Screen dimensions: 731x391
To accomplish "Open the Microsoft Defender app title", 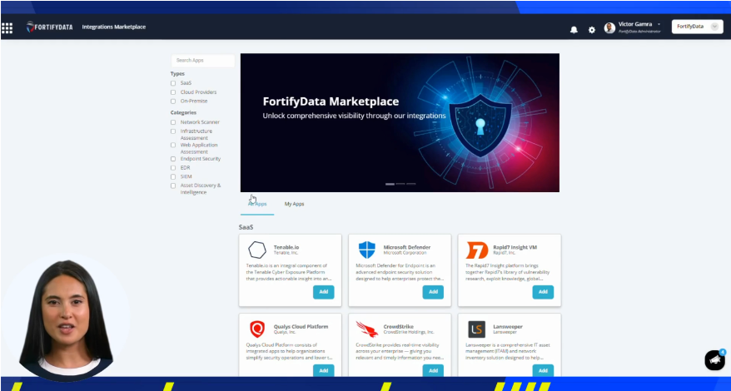I will [x=407, y=247].
